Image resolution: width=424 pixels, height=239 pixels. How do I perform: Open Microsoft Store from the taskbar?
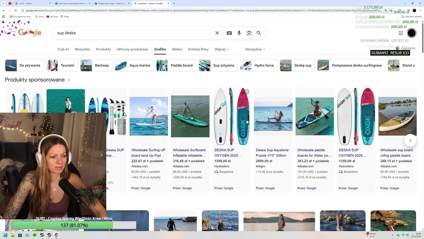click(x=20, y=235)
